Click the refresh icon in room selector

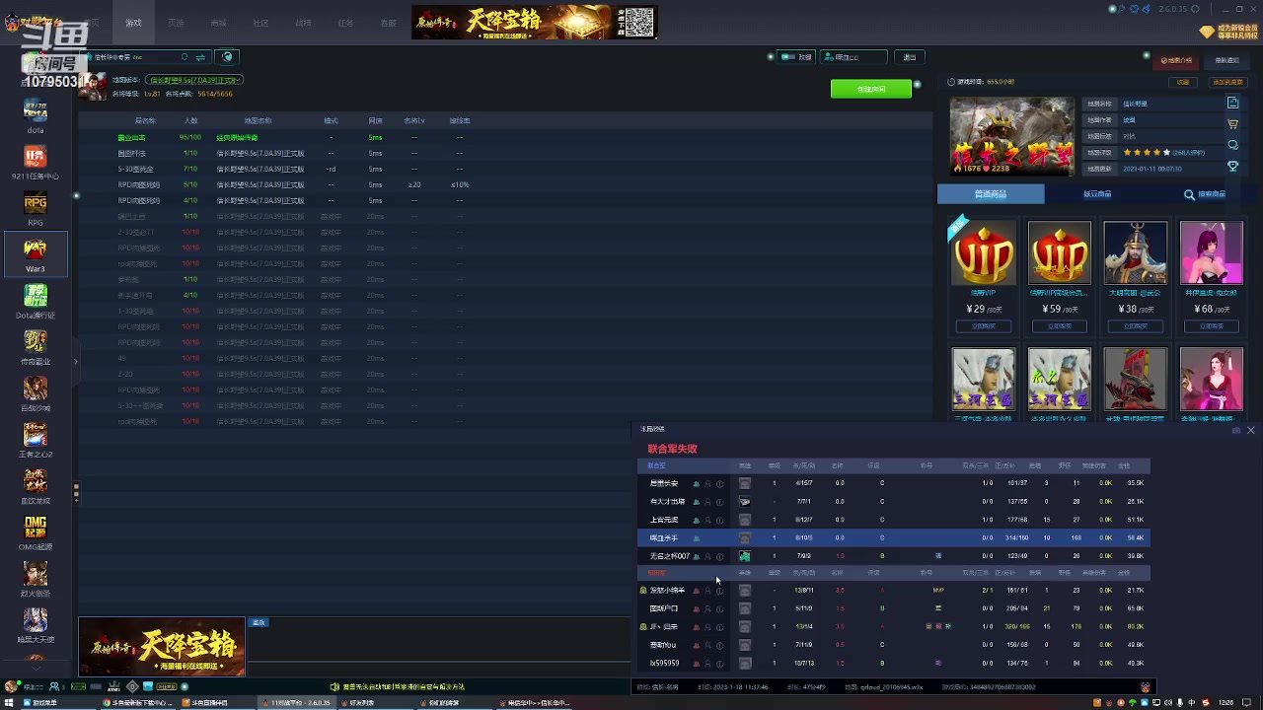(185, 57)
